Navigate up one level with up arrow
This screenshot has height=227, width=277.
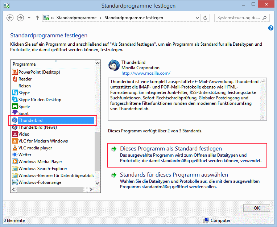tap(37, 18)
